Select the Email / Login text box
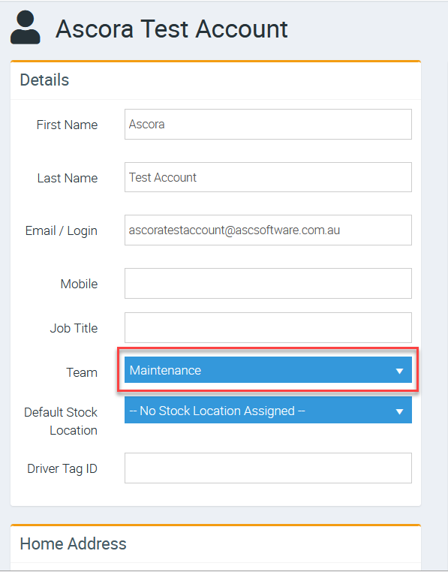 268,230
